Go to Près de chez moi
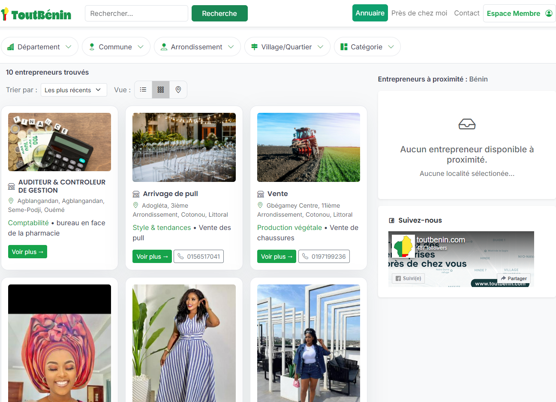 click(419, 13)
